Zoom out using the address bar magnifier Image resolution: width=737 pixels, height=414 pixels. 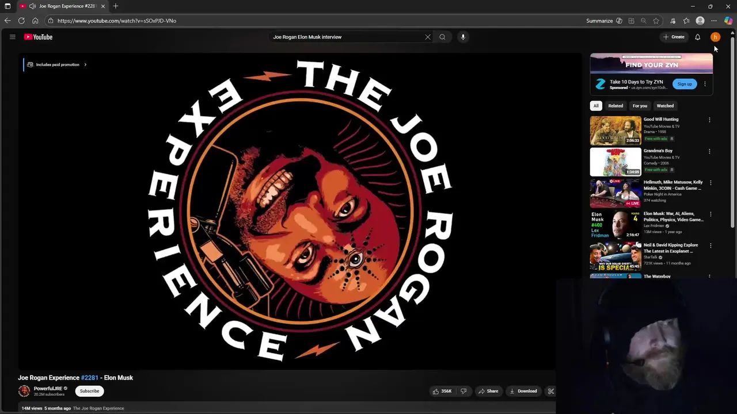[643, 21]
